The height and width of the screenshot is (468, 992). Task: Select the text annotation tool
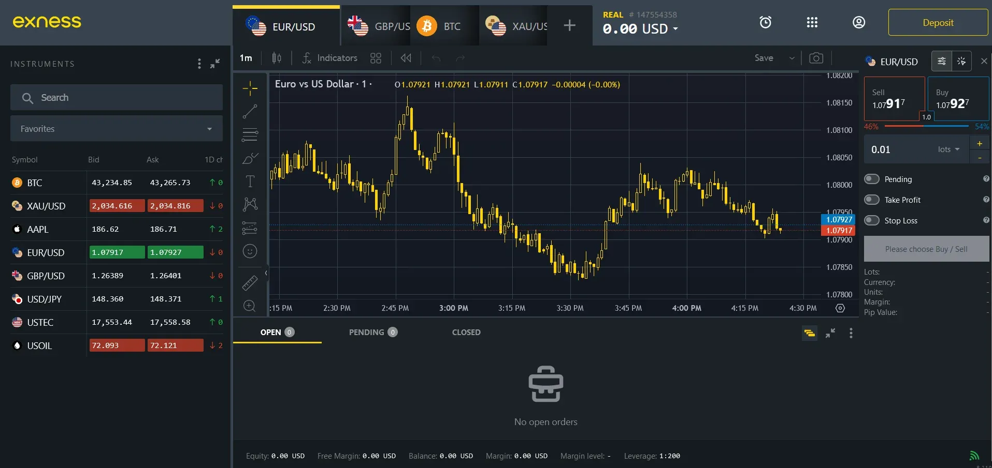(250, 181)
